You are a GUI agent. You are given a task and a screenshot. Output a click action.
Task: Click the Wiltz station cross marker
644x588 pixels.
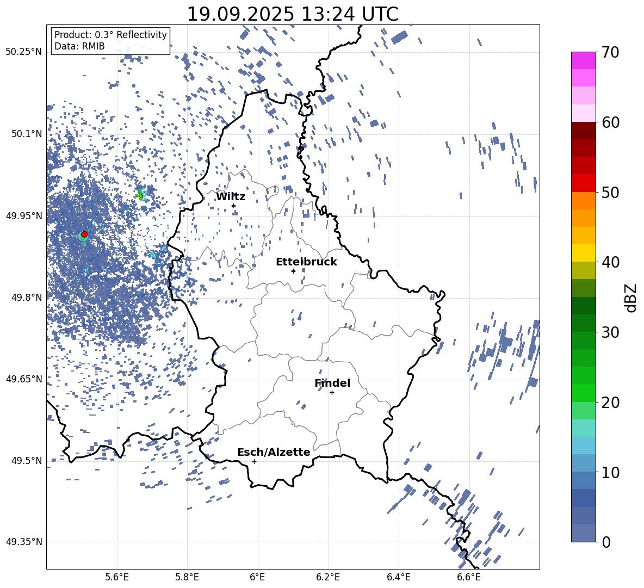234,206
